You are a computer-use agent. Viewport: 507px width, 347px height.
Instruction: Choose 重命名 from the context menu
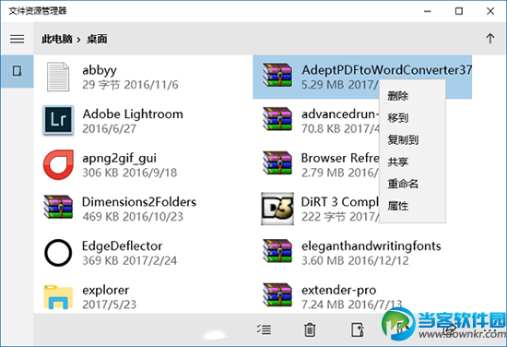403,184
